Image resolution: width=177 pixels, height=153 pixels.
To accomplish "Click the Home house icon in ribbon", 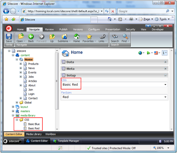I will coord(77,36).
